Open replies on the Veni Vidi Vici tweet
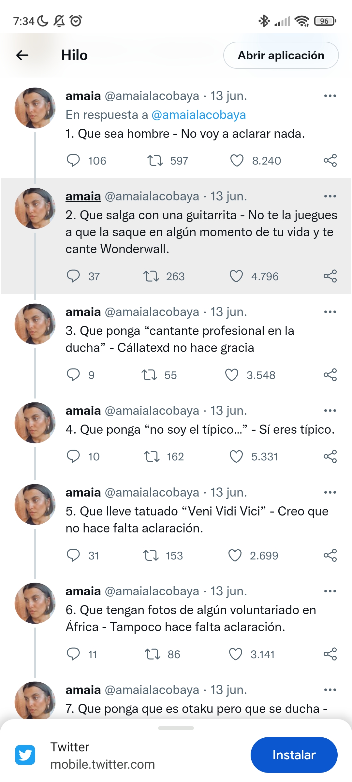The width and height of the screenshot is (352, 782). [x=73, y=555]
